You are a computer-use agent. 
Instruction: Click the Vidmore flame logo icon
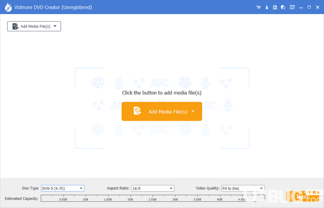point(8,8)
